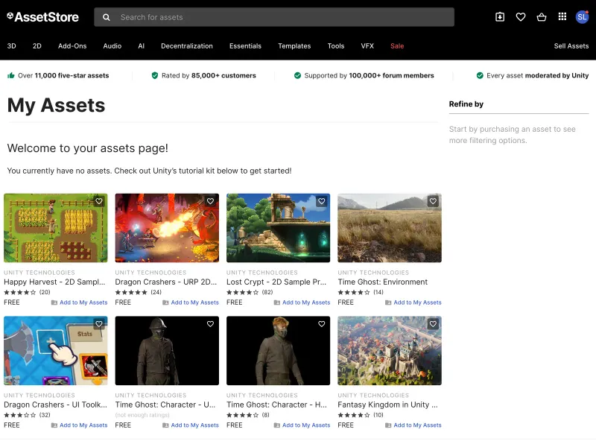
Task: Open Fantasy Kingdom in Unity thumbnail
Action: pos(390,350)
